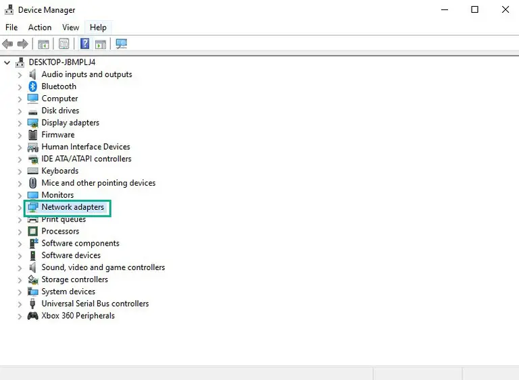Click Scan for hardware changes icon
Image resolution: width=519 pixels, height=380 pixels.
pos(122,44)
